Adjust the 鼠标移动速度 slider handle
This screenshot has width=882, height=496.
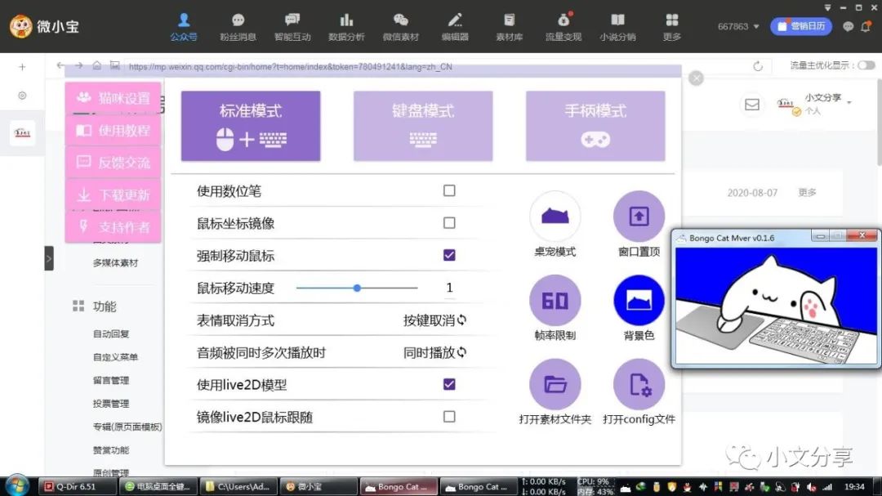pos(357,288)
